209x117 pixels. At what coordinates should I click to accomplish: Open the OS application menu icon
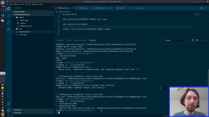pyautogui.click(x=3, y=2)
